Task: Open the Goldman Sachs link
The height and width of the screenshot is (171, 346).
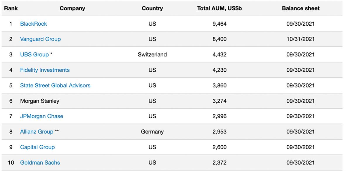Action: pyautogui.click(x=40, y=163)
